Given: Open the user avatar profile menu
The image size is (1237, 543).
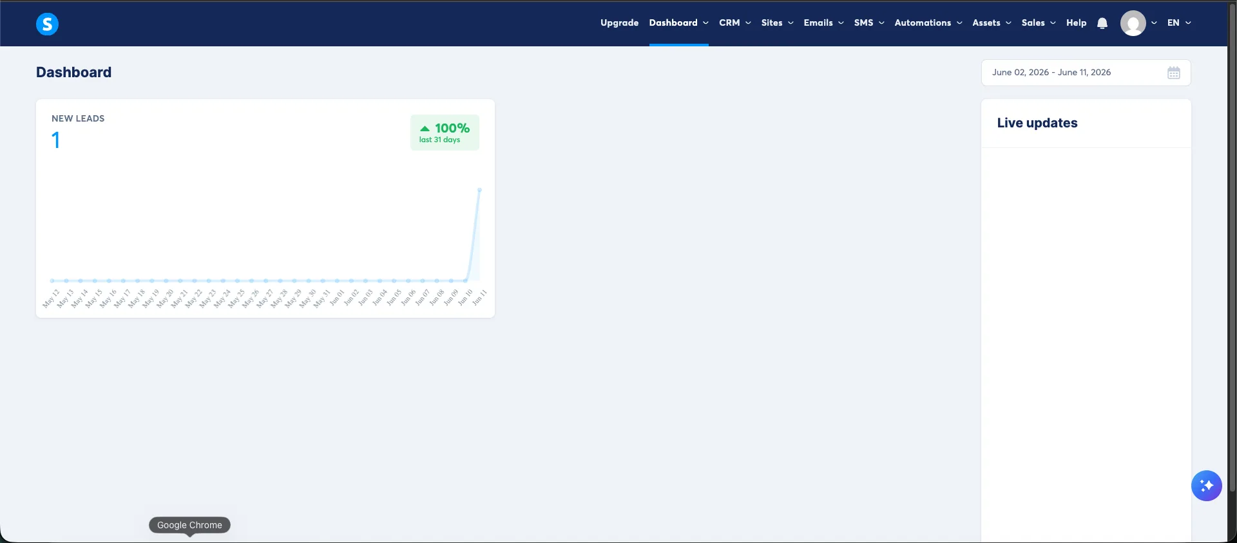Looking at the screenshot, I should pyautogui.click(x=1133, y=23).
